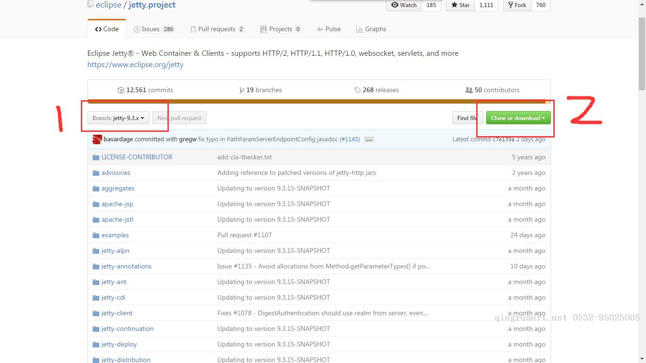Open the Projects tab
The height and width of the screenshot is (363, 646).
(280, 29)
